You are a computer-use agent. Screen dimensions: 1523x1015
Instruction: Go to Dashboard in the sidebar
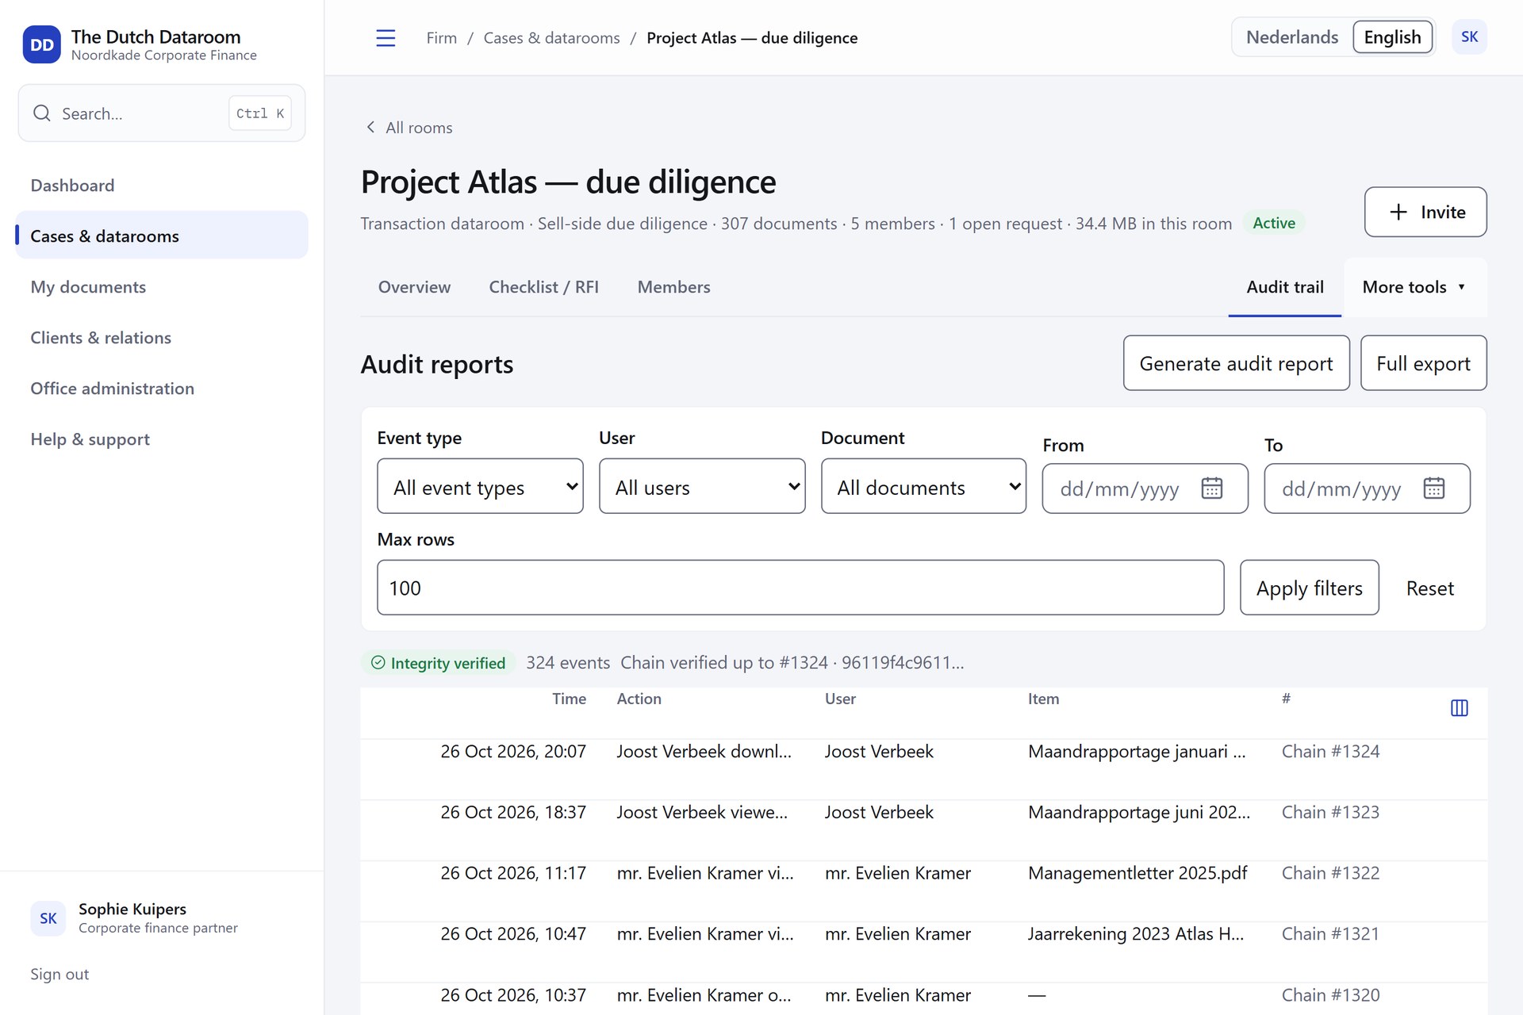coord(162,186)
